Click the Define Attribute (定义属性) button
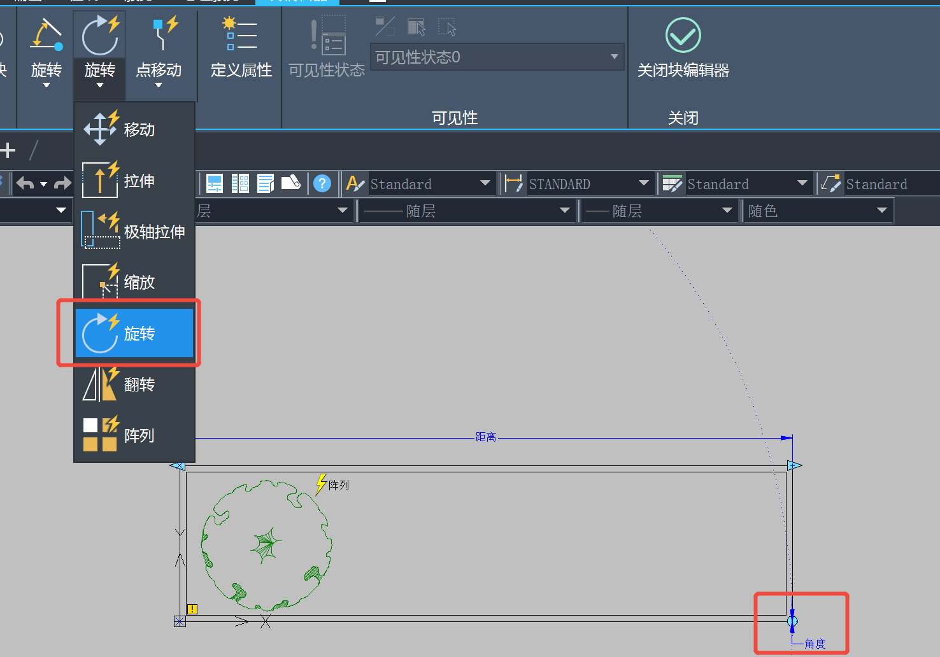Viewport: 940px width, 657px height. 241,49
